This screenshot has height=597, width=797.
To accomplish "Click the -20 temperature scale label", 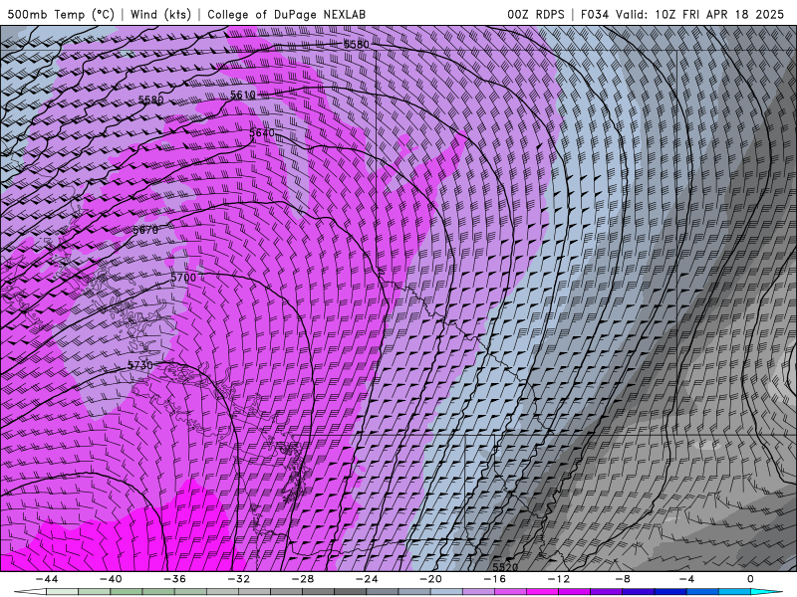I will tap(431, 579).
